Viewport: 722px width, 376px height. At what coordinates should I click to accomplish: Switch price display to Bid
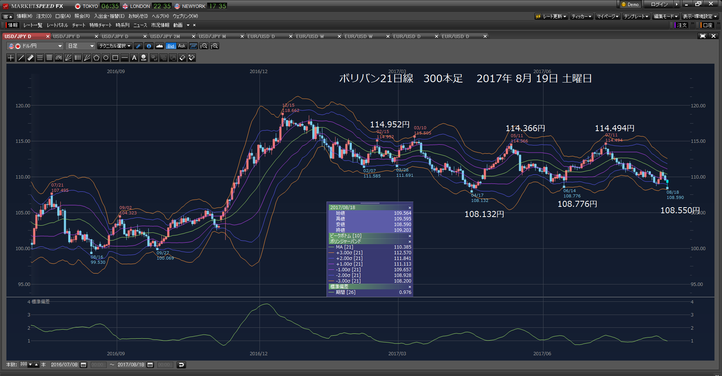point(171,46)
